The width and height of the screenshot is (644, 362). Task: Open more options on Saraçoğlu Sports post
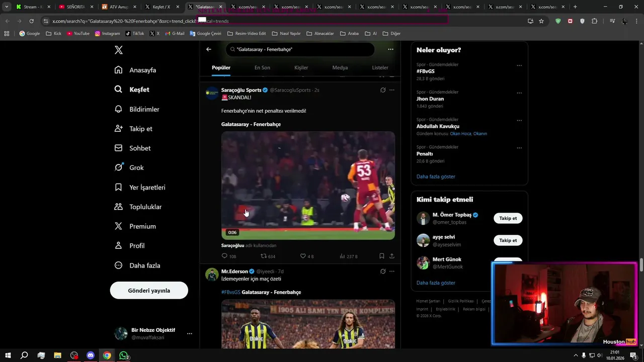(x=392, y=90)
